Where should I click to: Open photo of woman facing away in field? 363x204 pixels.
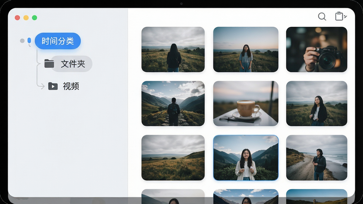tap(173, 50)
